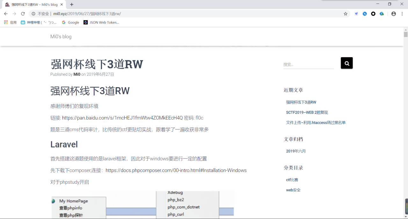Click the black circle extension icon
The height and width of the screenshot is (219, 408).
pos(373,14)
